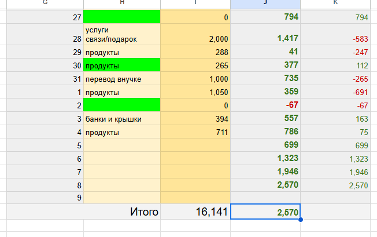This screenshot has width=377, height=237.
Task: Select day number 27 cell
Action: pos(45,17)
